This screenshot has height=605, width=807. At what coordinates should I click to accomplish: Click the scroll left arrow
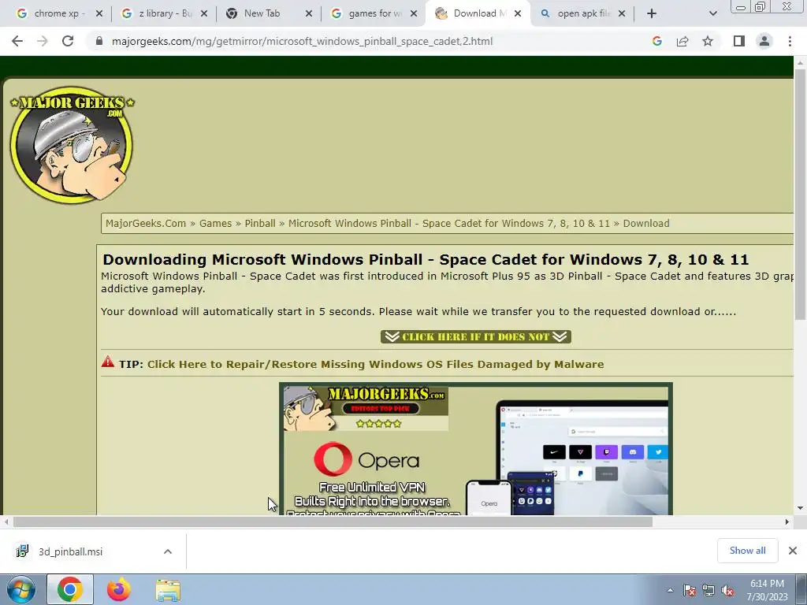[6, 521]
